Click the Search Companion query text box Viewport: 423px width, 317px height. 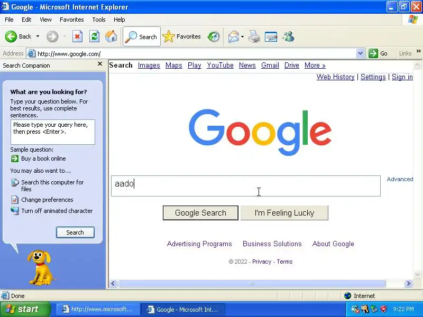53,132
